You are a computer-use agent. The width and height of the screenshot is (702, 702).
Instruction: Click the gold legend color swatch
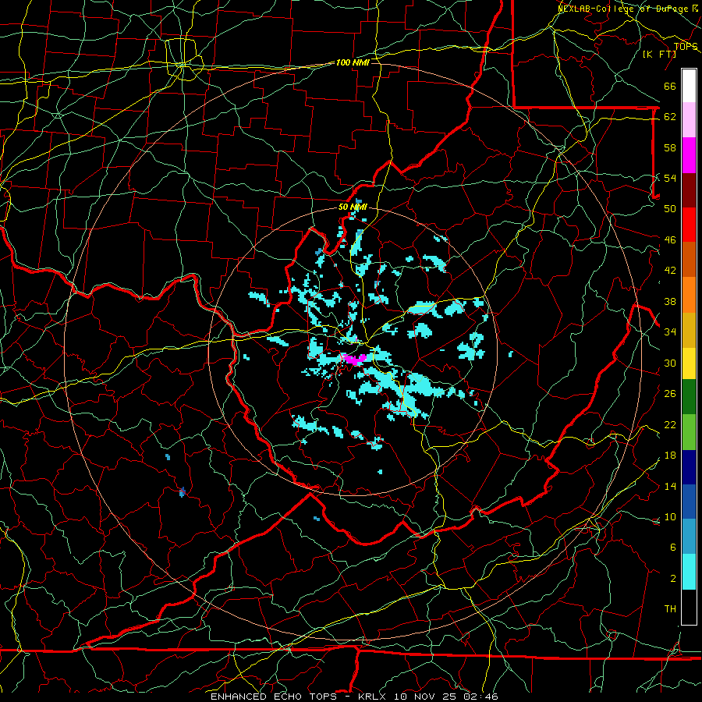pos(689,329)
